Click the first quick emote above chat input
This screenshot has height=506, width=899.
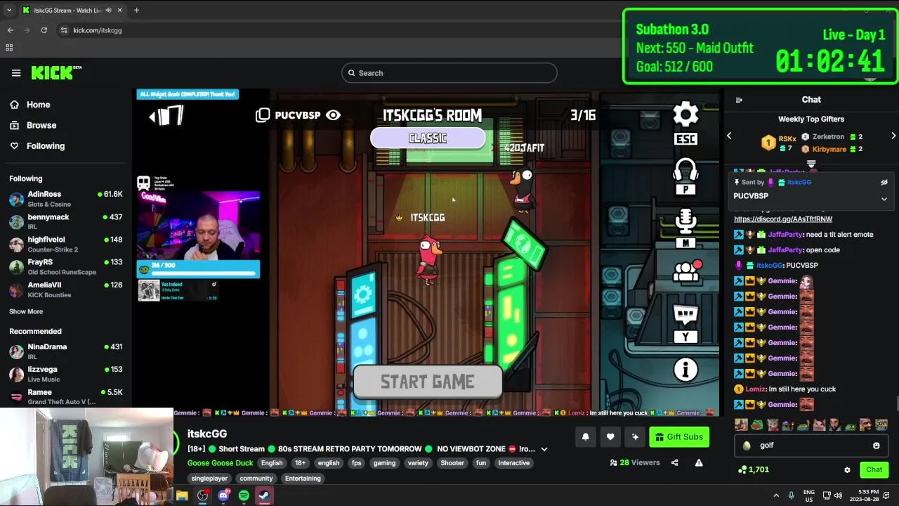741,424
